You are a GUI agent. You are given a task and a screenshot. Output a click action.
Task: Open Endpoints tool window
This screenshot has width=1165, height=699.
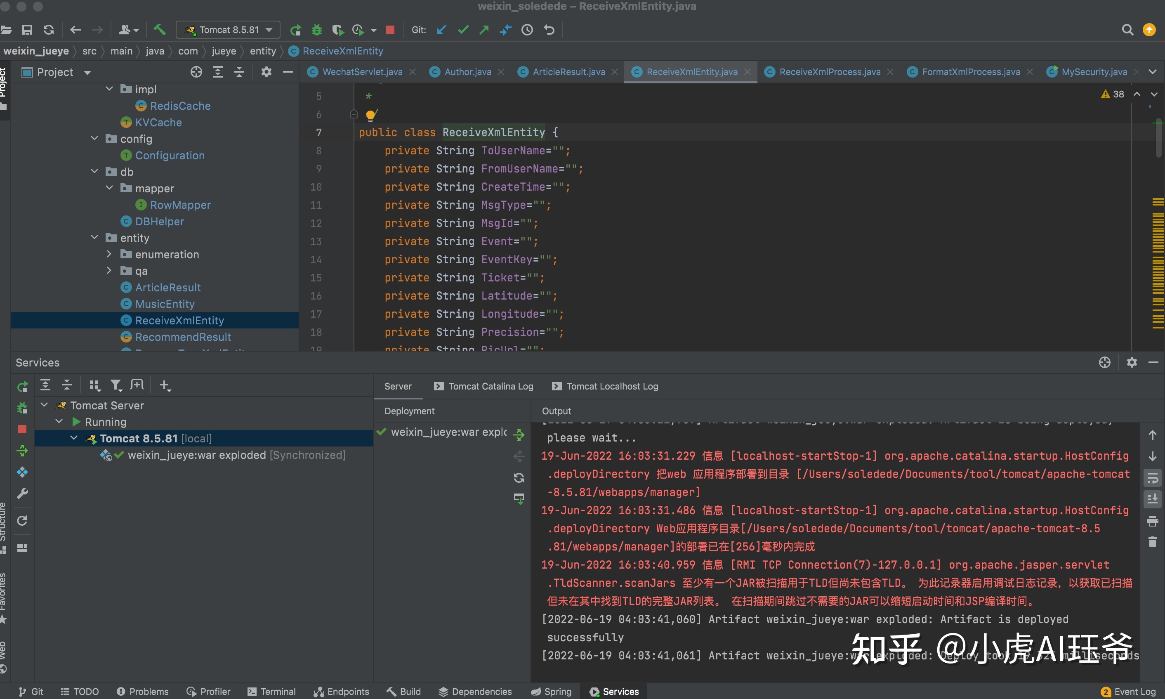tap(342, 692)
